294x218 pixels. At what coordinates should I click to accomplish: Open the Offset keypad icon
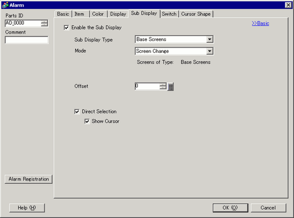(171, 86)
